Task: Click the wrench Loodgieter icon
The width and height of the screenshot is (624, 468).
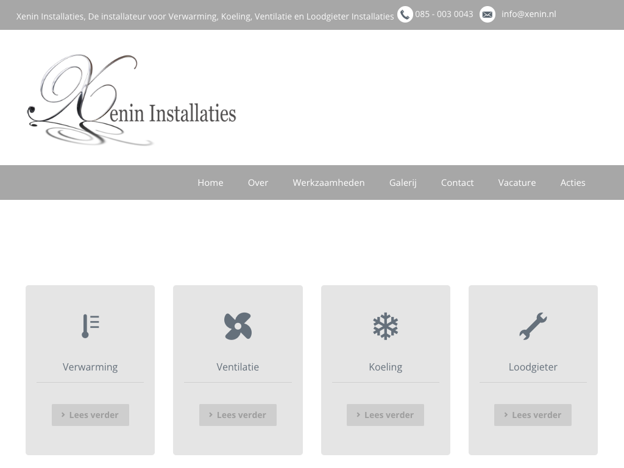Action: (x=533, y=326)
